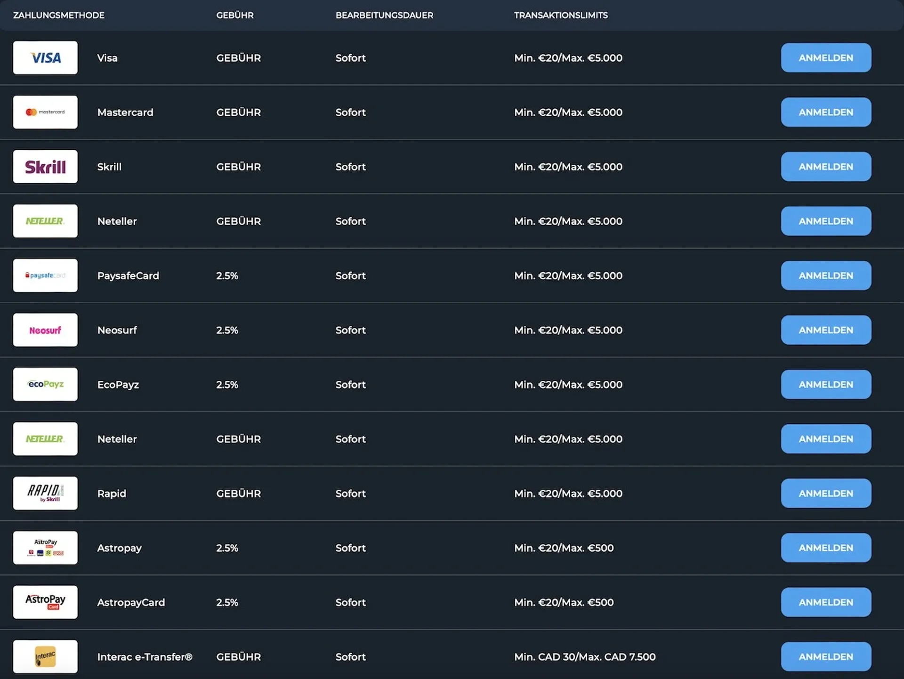The height and width of the screenshot is (679, 904).
Task: Click ANMELDEN button in Visa row
Action: tap(826, 57)
